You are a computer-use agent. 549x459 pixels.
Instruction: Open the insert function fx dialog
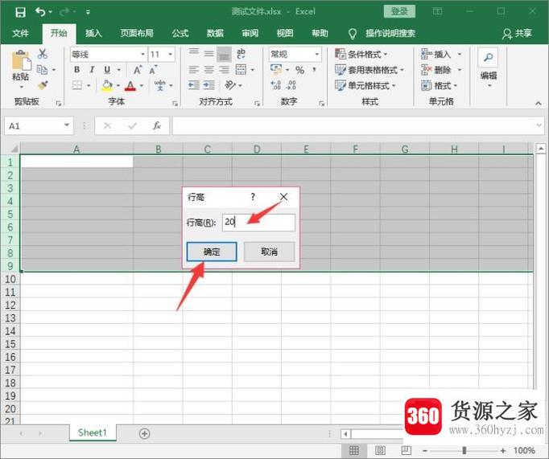pyautogui.click(x=156, y=125)
